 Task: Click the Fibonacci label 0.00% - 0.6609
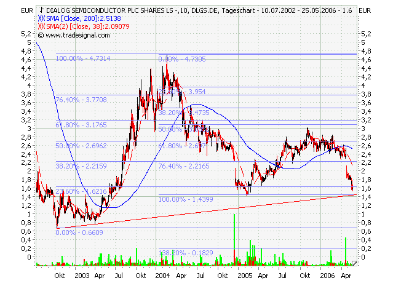pos(79,232)
